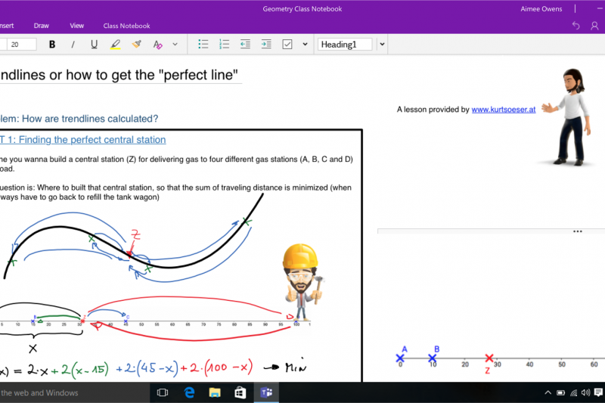This screenshot has width=605, height=403.
Task: Toggle italic formatting
Action: click(73, 45)
